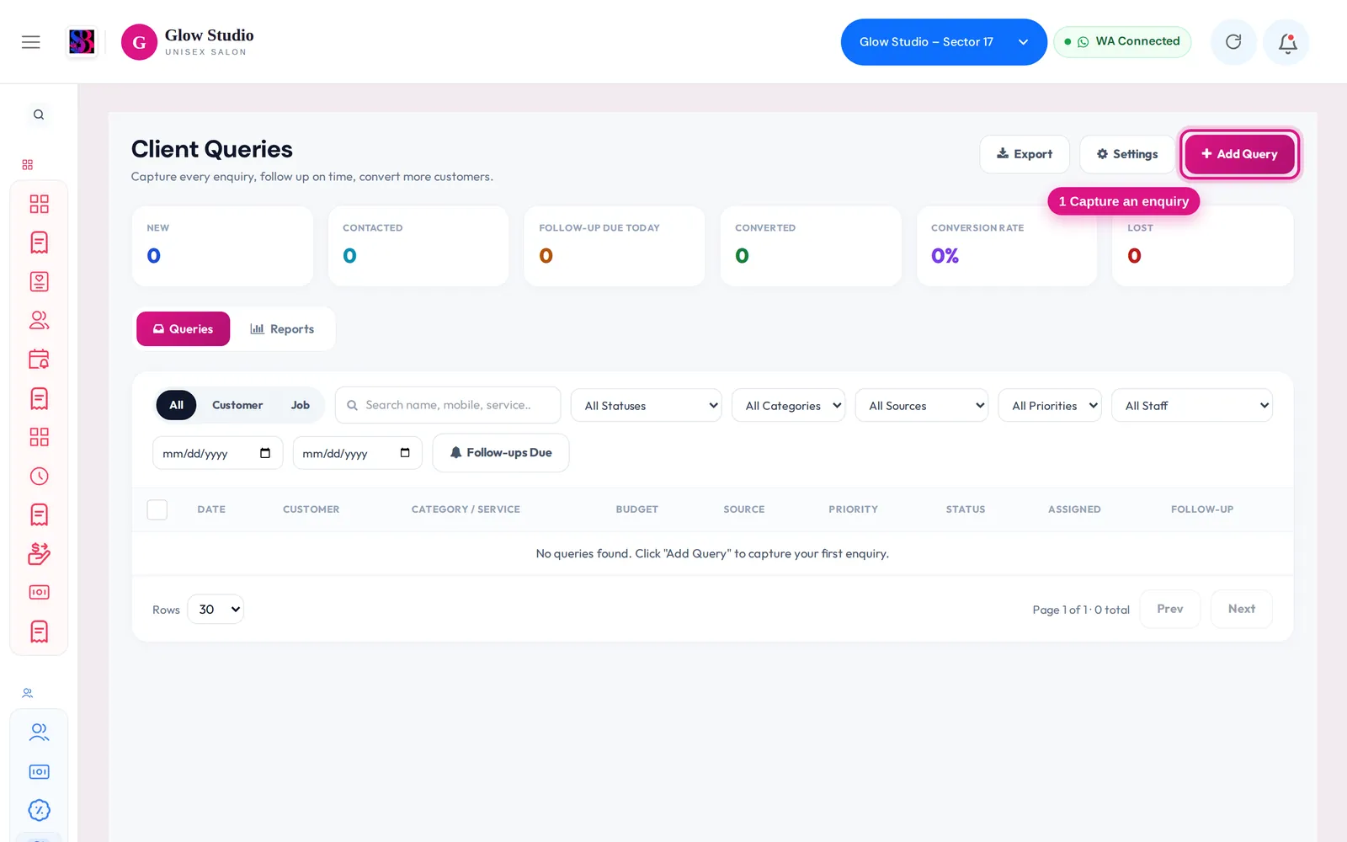Open the blue discount badge sidebar icon

39,810
